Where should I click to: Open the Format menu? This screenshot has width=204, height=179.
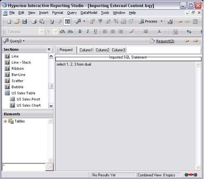coord(58,13)
